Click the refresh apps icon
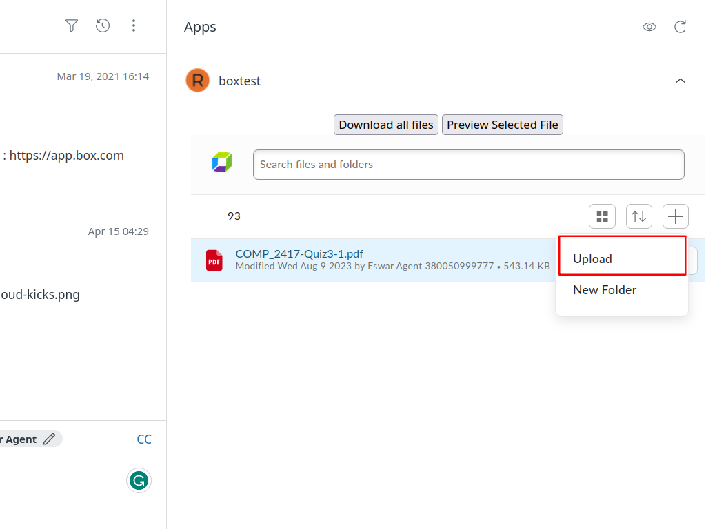The height and width of the screenshot is (529, 706). coord(680,27)
